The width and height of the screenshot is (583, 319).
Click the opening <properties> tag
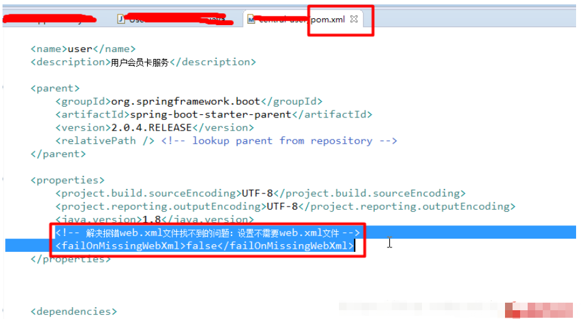pos(67,180)
